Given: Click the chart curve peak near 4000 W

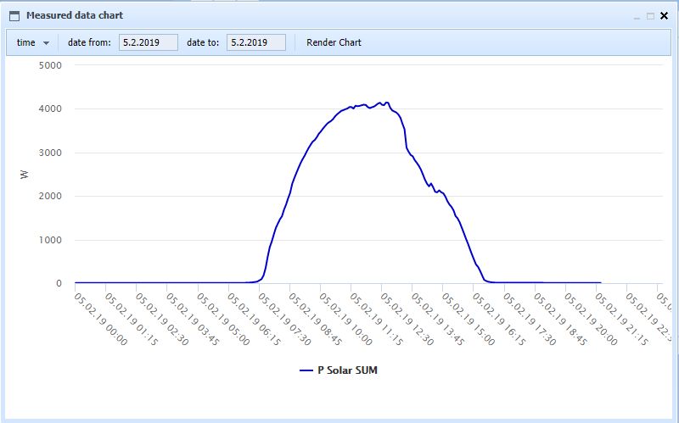Looking at the screenshot, I should (x=386, y=103).
